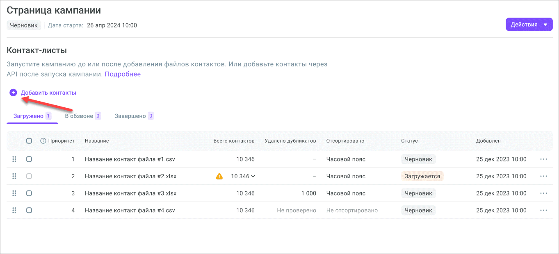559x254 pixels.
Task: Toggle the select-all checkbox in table header
Action: click(x=29, y=141)
